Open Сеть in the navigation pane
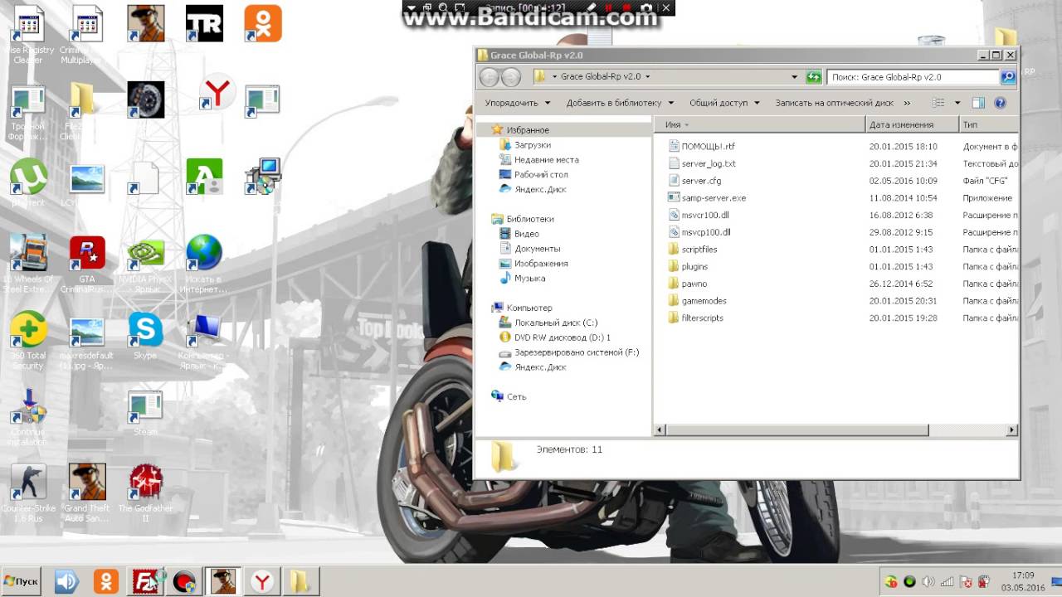Image resolution: width=1062 pixels, height=597 pixels. coord(509,396)
